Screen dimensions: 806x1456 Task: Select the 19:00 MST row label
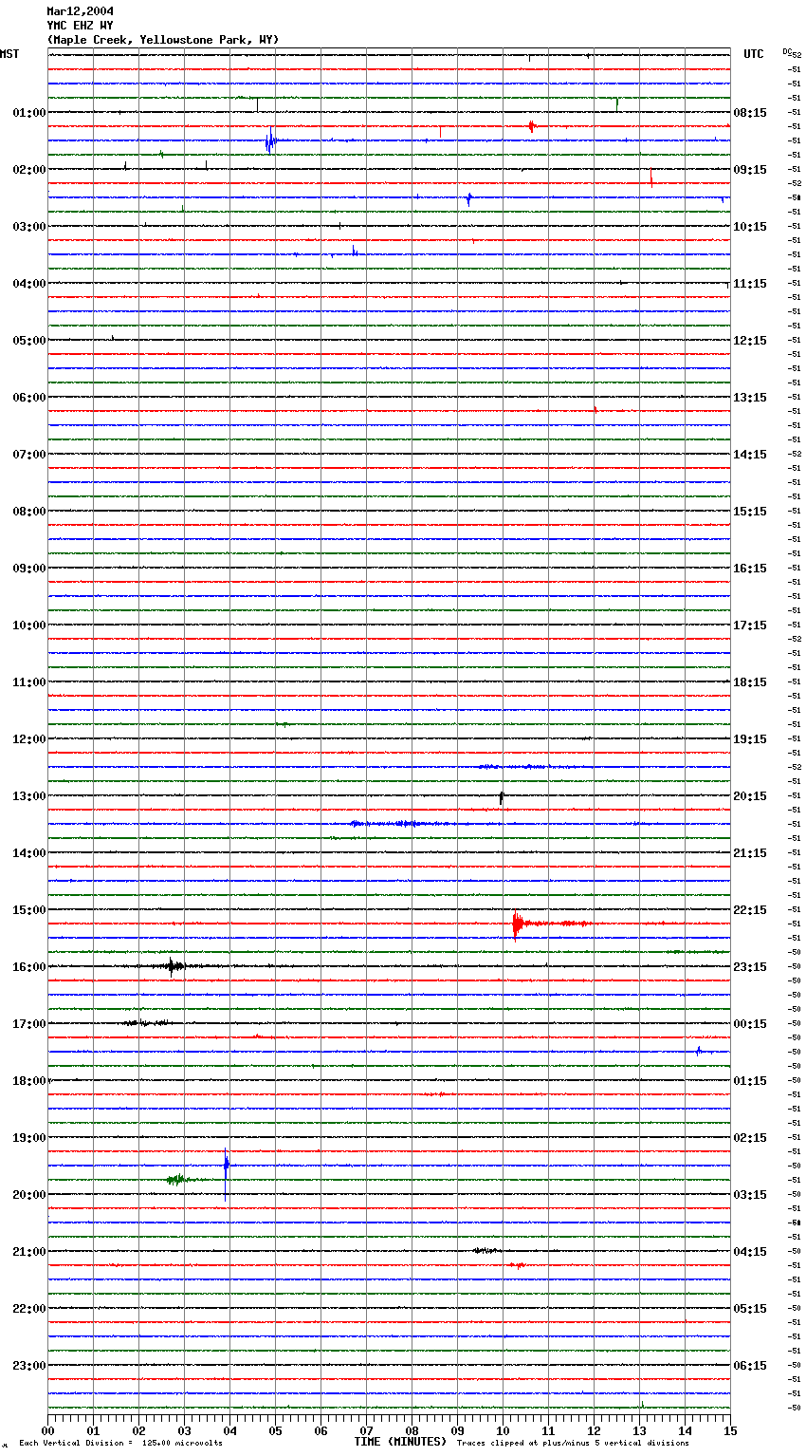(x=29, y=1138)
